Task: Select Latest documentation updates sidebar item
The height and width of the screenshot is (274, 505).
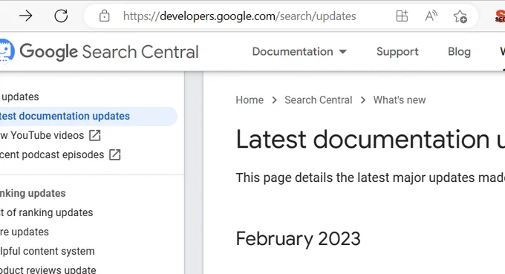Action: (x=88, y=116)
